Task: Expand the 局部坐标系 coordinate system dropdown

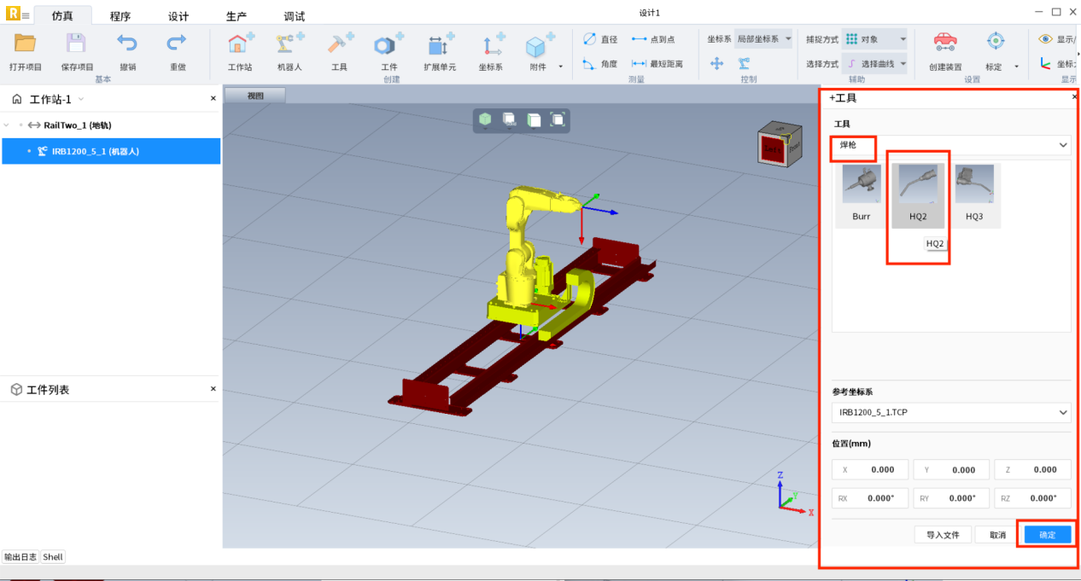Action: click(x=764, y=39)
